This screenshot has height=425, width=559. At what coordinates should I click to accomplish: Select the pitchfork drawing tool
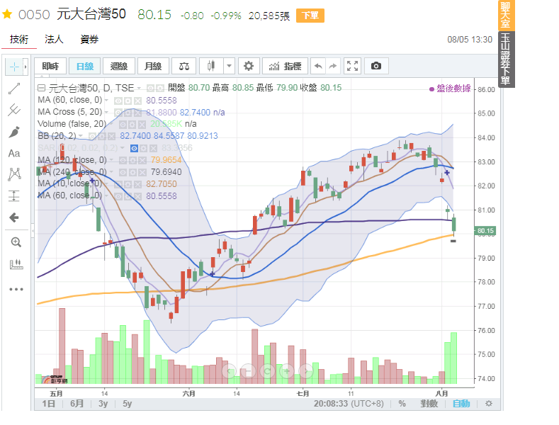coord(14,110)
